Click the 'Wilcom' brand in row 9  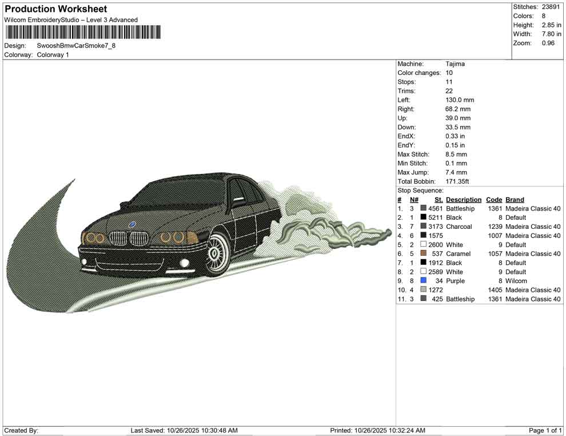point(516,281)
